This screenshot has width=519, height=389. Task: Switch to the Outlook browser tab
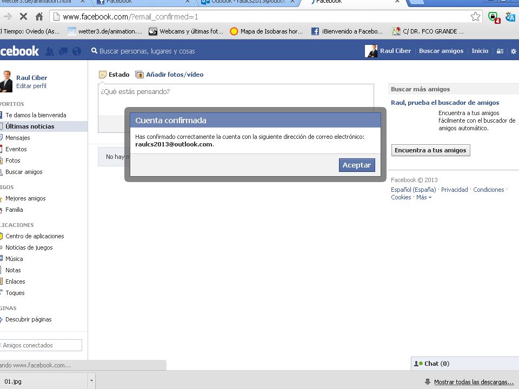248,2
